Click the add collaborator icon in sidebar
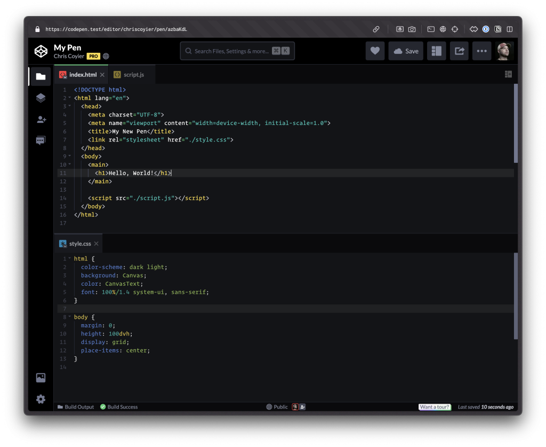Screen dimensions: 546x447 pos(41,120)
